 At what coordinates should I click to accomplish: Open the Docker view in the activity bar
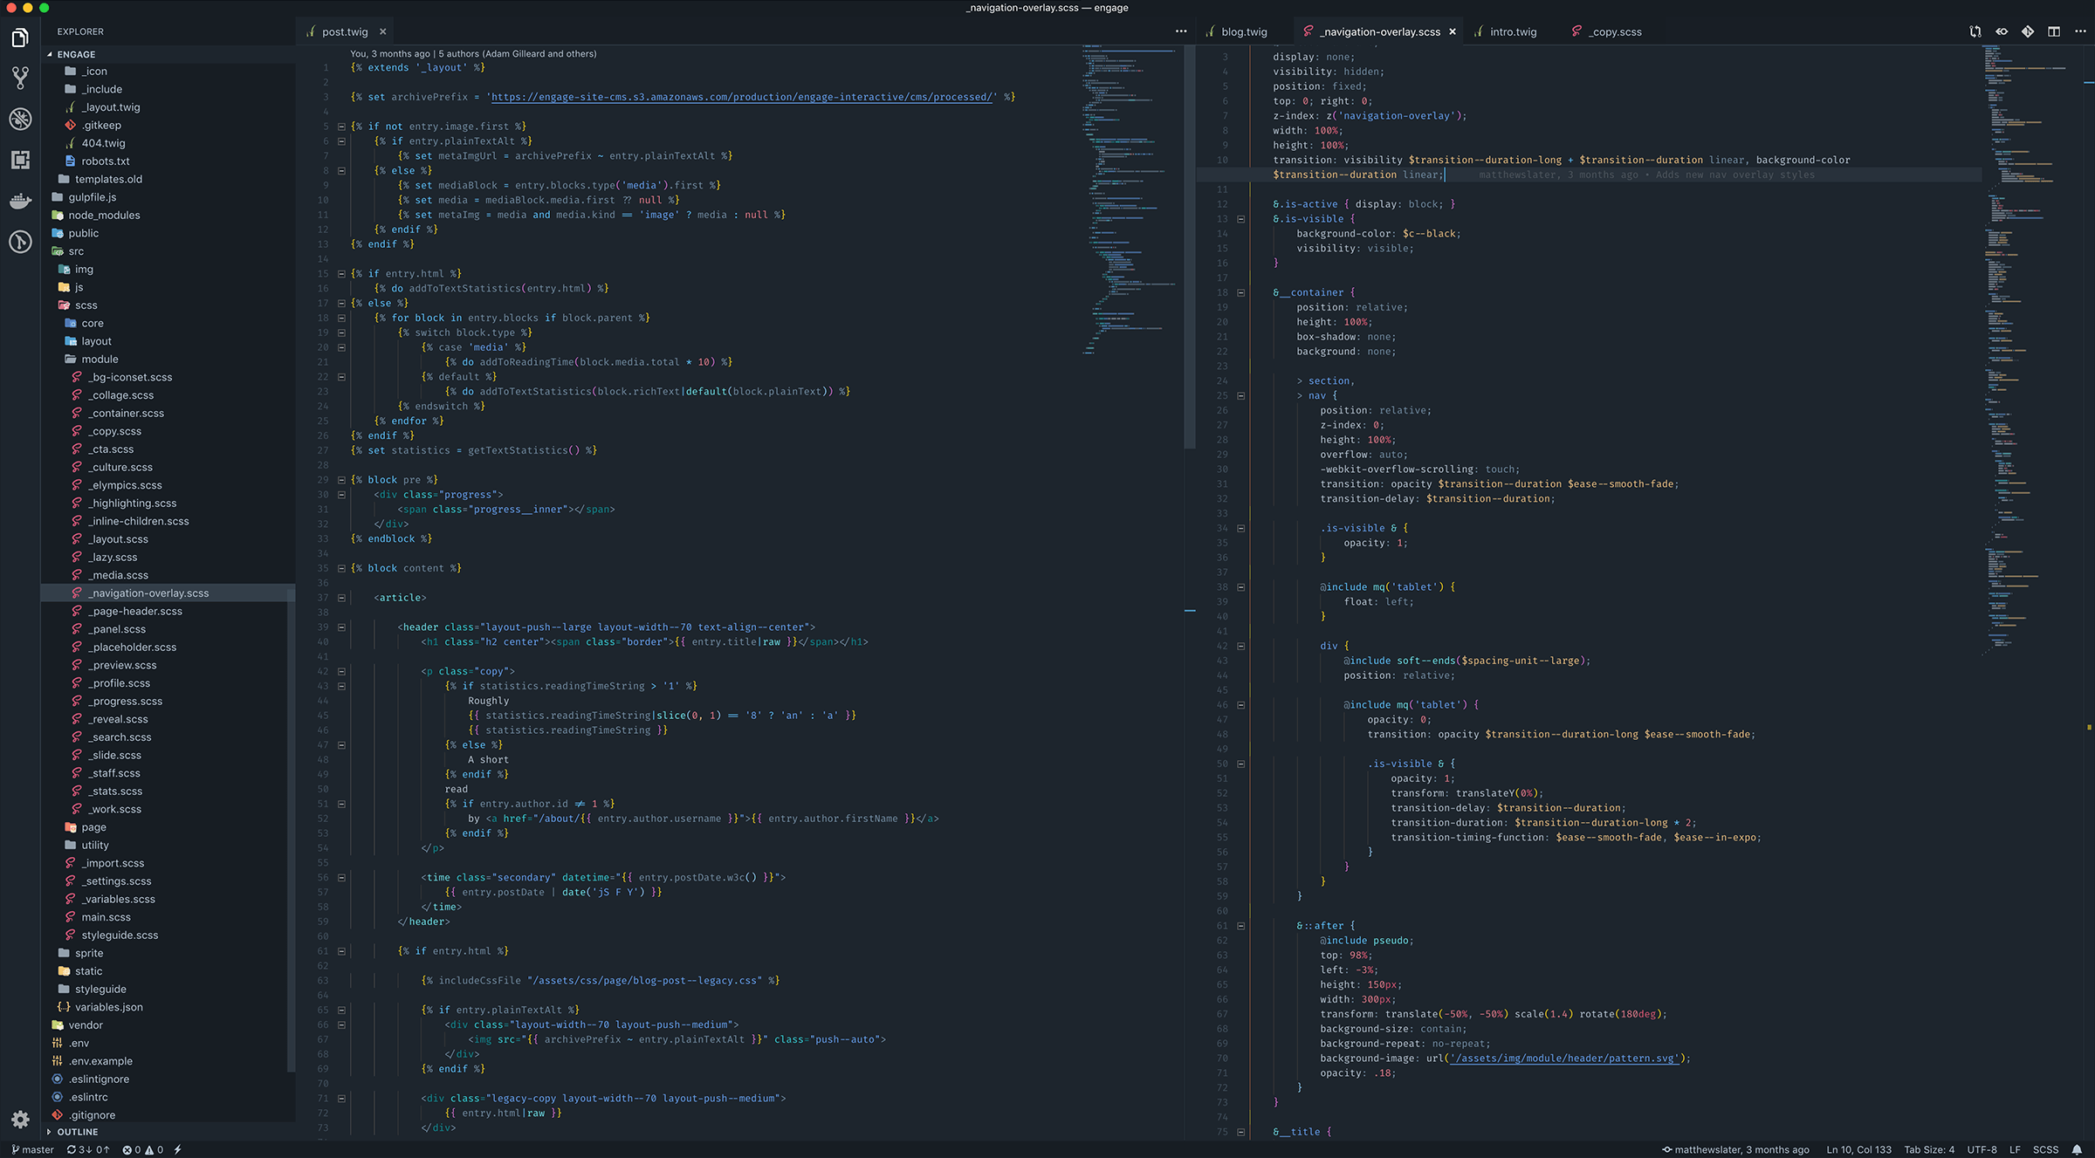tap(20, 201)
